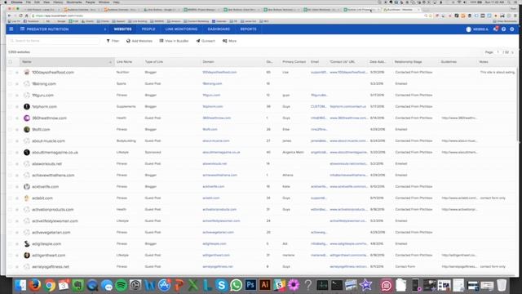Click the View in BuzzBar button
Image resolution: width=522 pixels, height=294 pixels.
pyautogui.click(x=174, y=41)
